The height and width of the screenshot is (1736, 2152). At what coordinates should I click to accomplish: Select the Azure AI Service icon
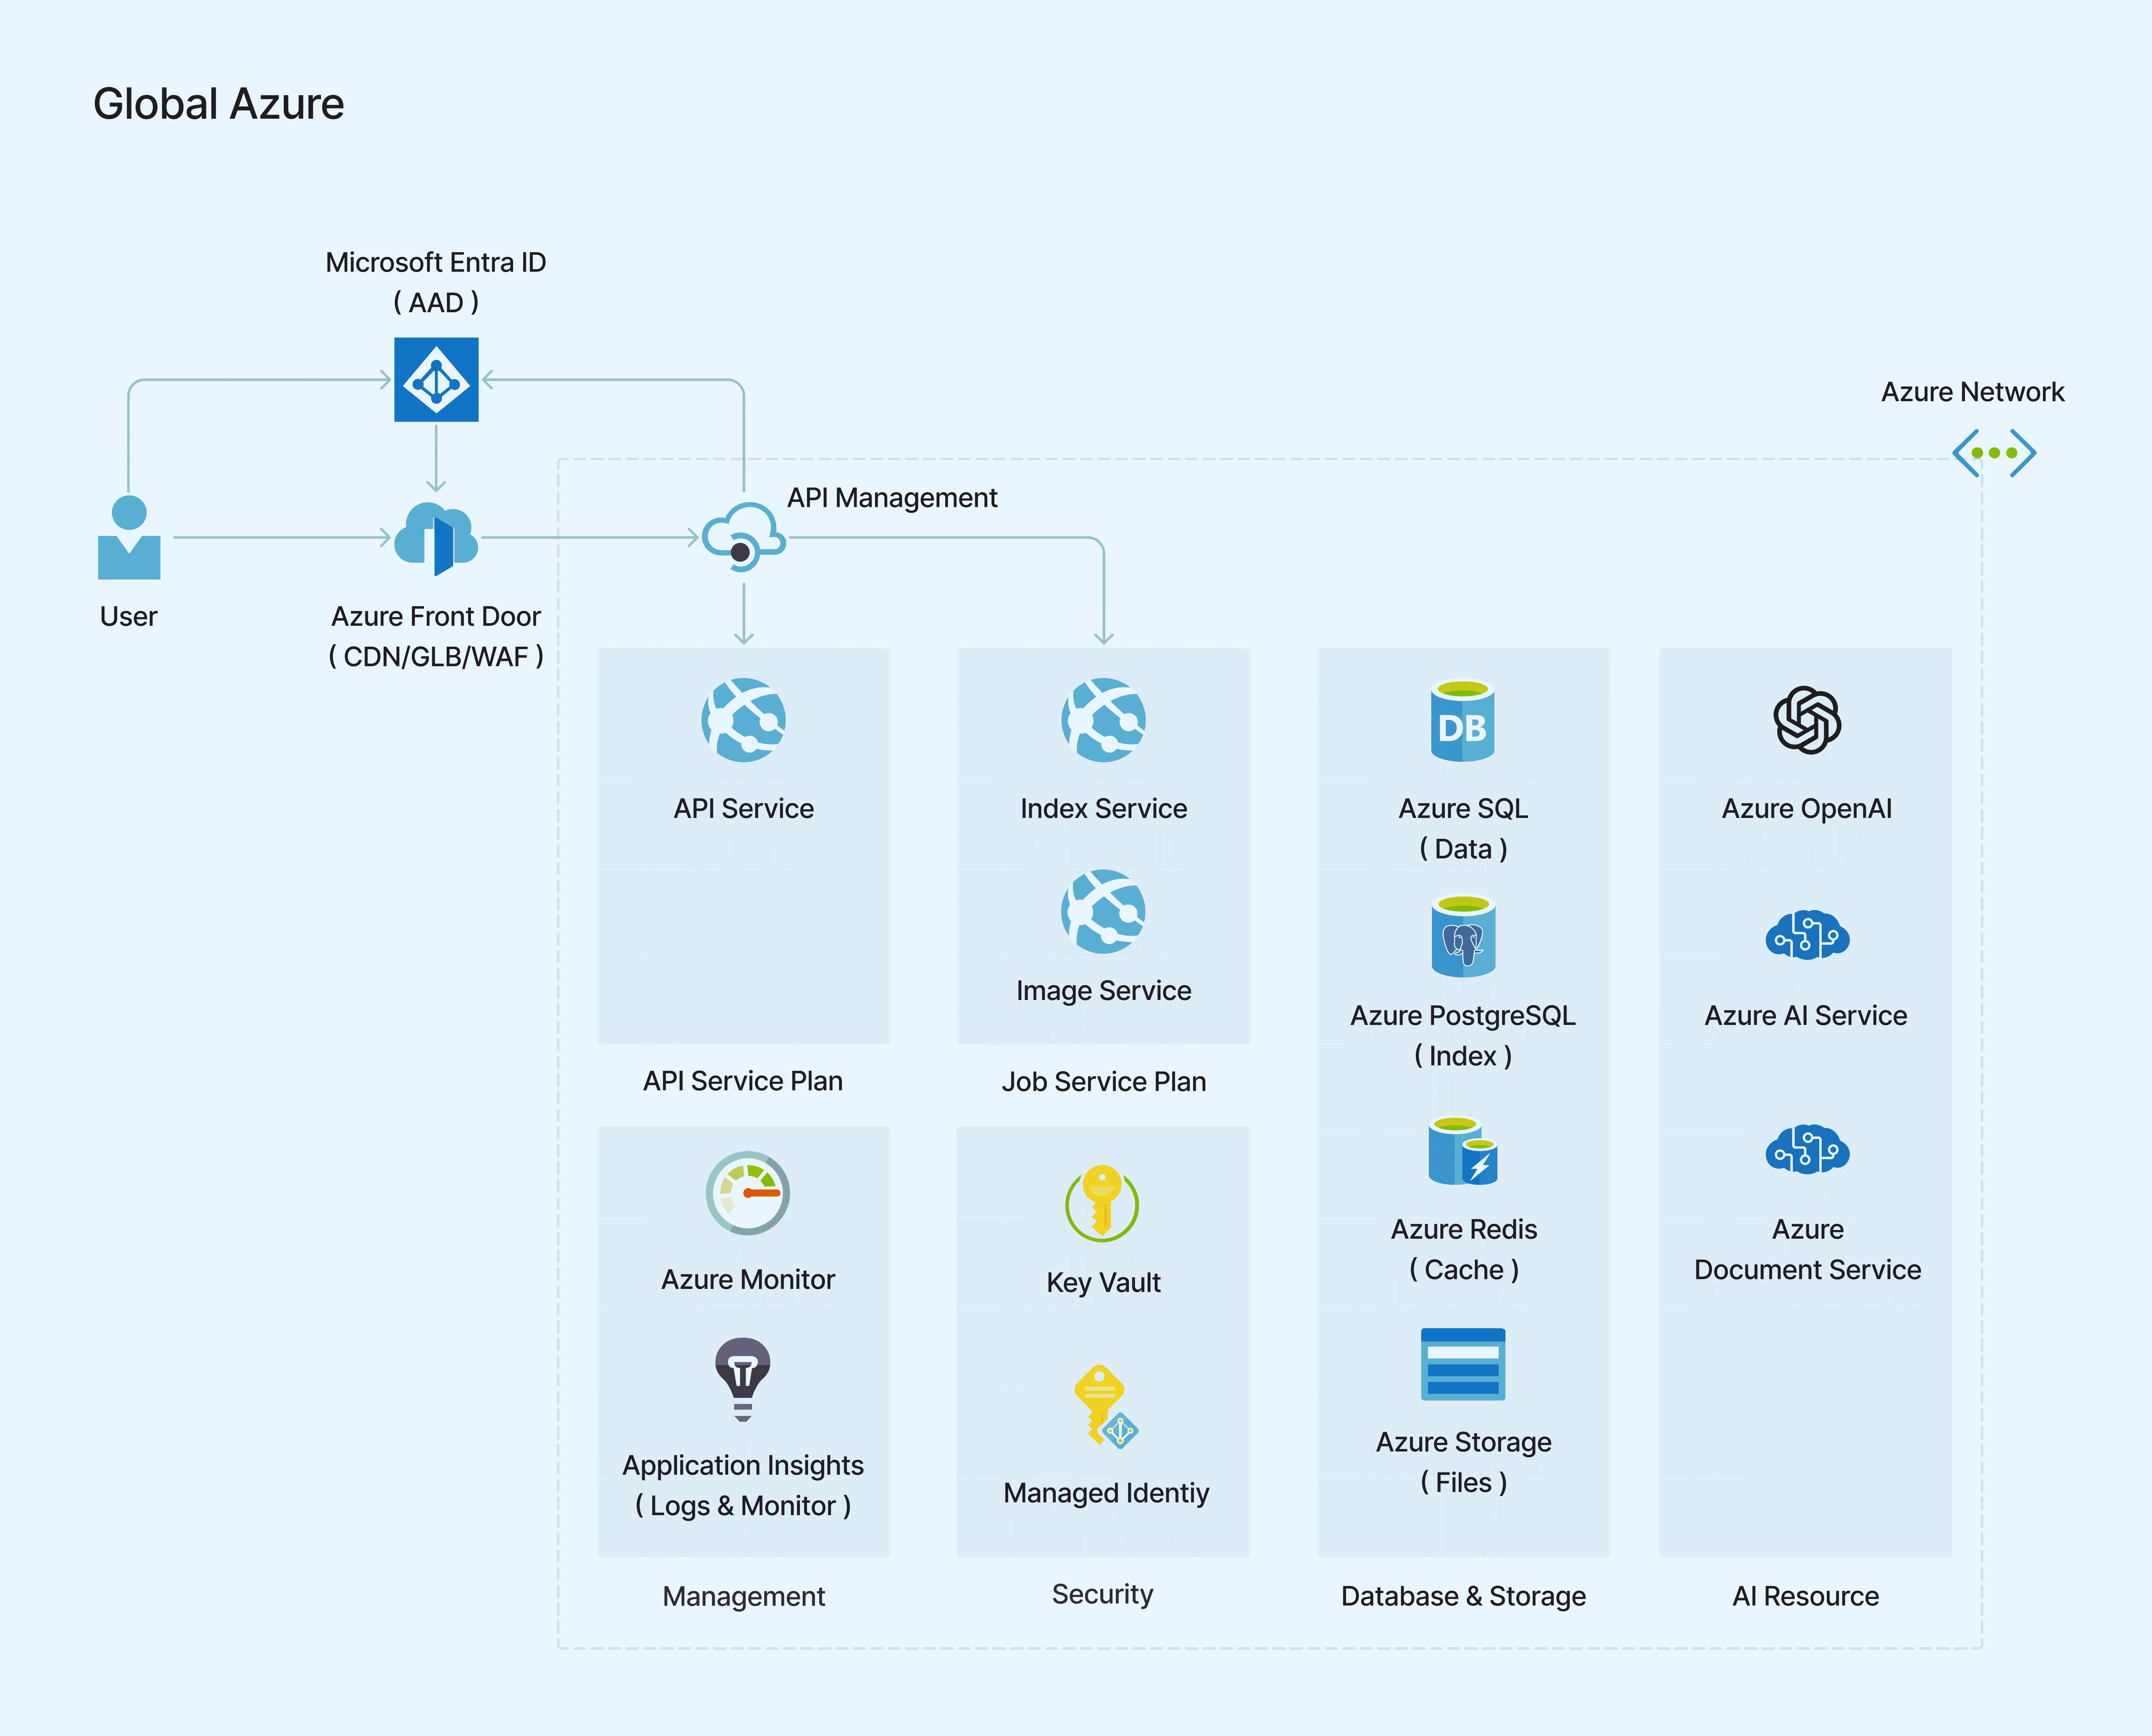(1807, 935)
